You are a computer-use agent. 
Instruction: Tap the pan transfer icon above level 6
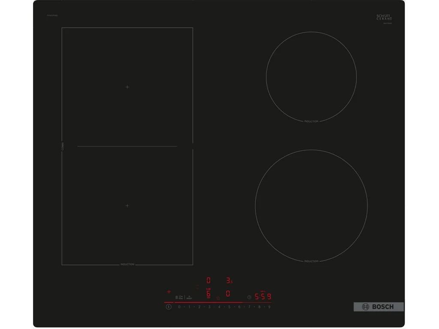coord(208,289)
